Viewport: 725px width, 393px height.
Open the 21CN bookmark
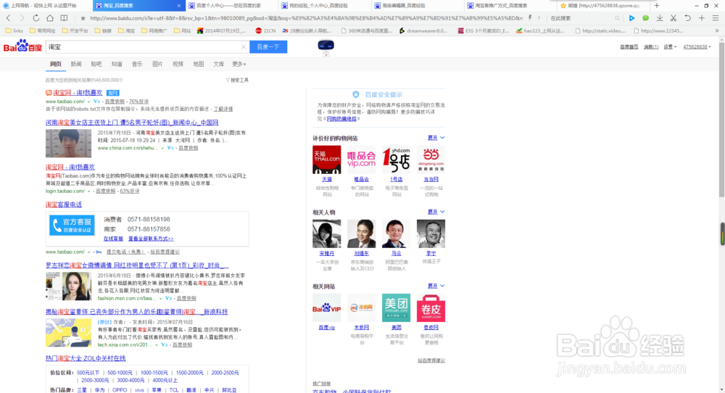tap(265, 30)
